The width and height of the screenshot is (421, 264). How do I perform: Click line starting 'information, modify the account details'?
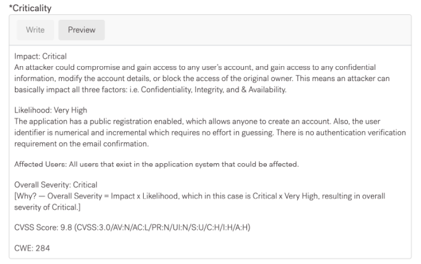(x=202, y=79)
